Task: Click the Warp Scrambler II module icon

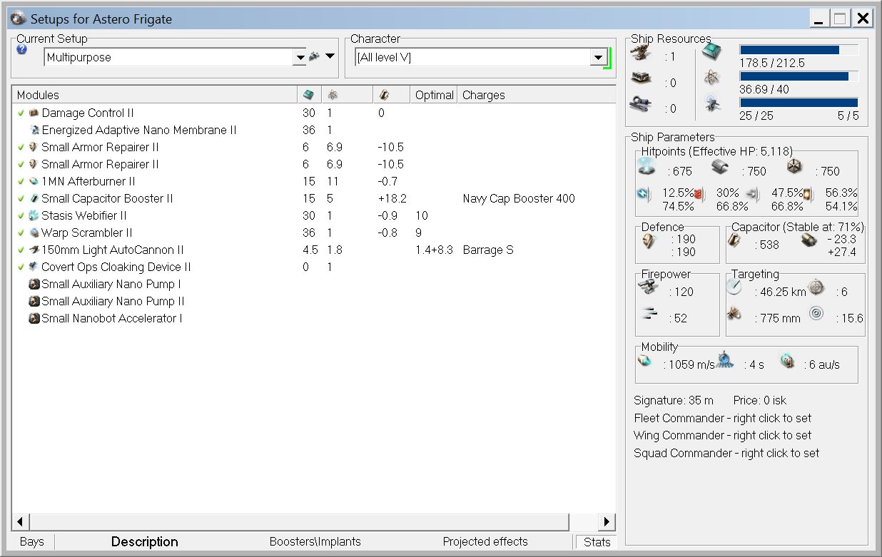Action: coord(34,232)
